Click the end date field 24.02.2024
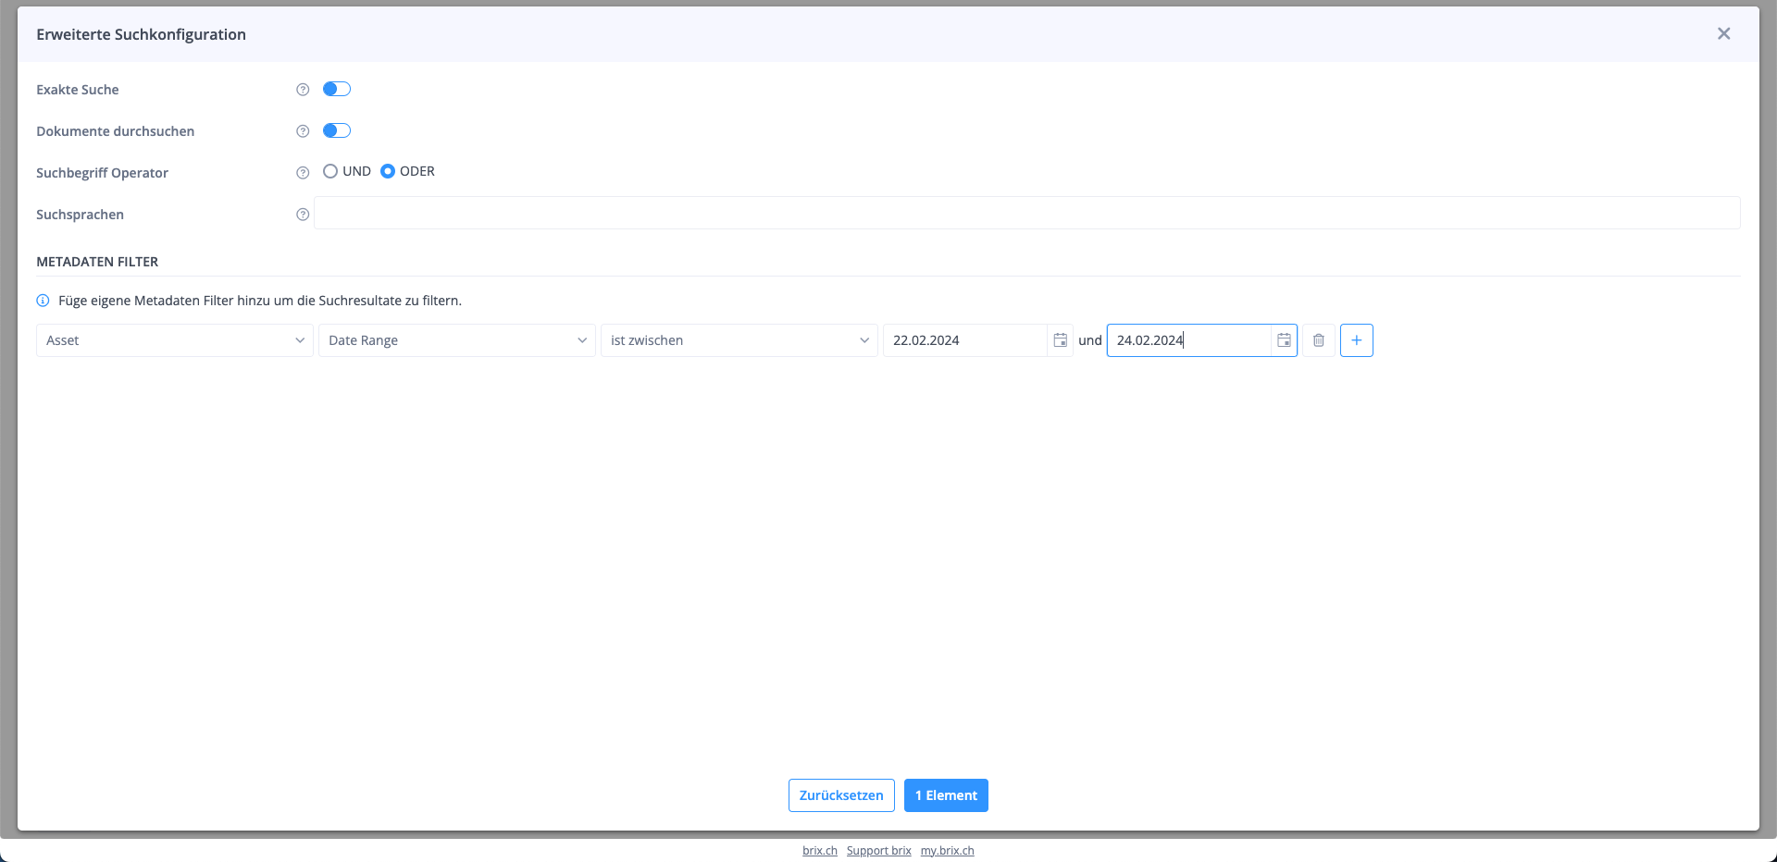This screenshot has width=1777, height=862. point(1189,340)
